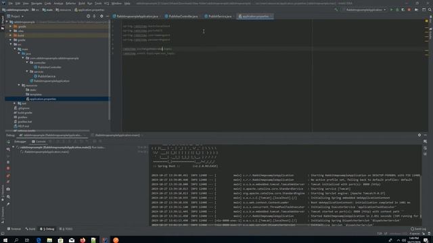Open Windows Start menu
The width and height of the screenshot is (433, 243).
coord(5,240)
